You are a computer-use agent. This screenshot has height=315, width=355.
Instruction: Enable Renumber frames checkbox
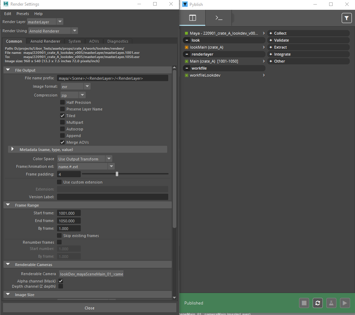59,242
